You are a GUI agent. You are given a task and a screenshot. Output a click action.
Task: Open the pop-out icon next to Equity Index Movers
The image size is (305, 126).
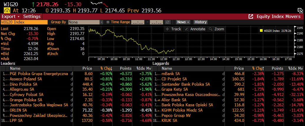click(251, 16)
